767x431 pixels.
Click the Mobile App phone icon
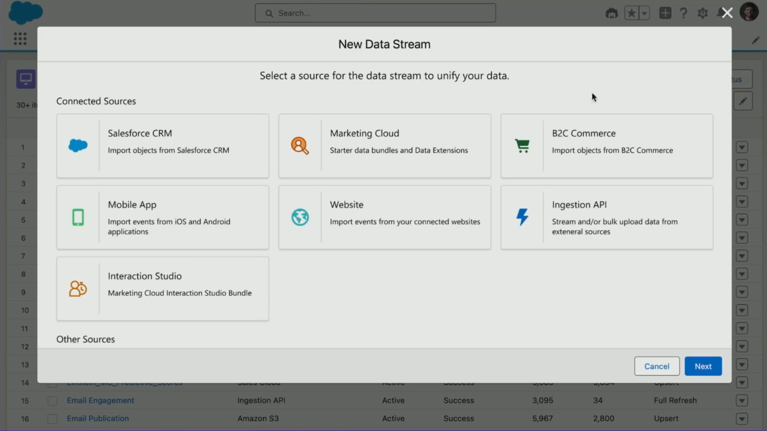78,217
